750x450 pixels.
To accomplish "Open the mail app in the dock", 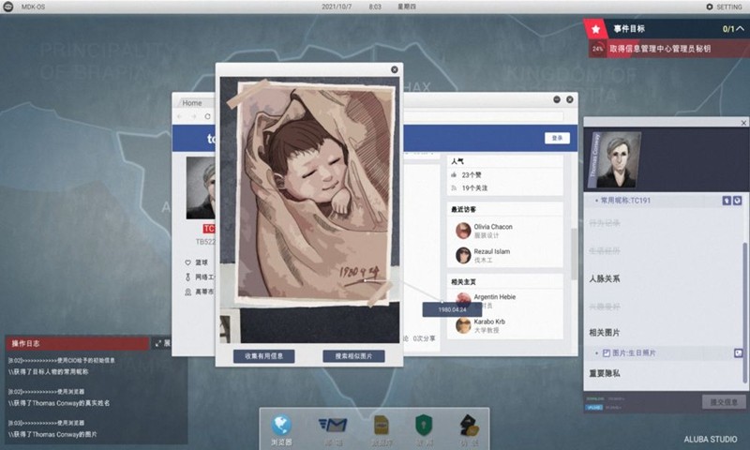I will pos(333,427).
